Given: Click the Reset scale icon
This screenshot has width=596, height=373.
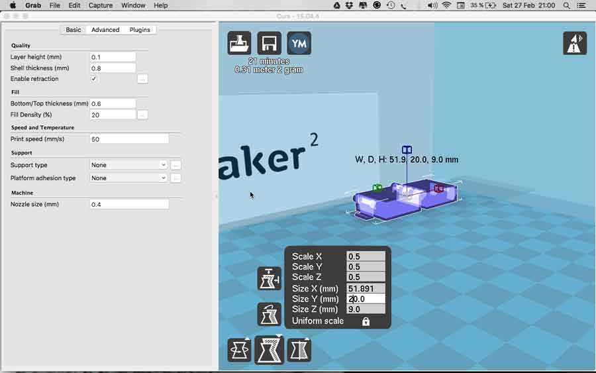Looking at the screenshot, I should (269, 314).
